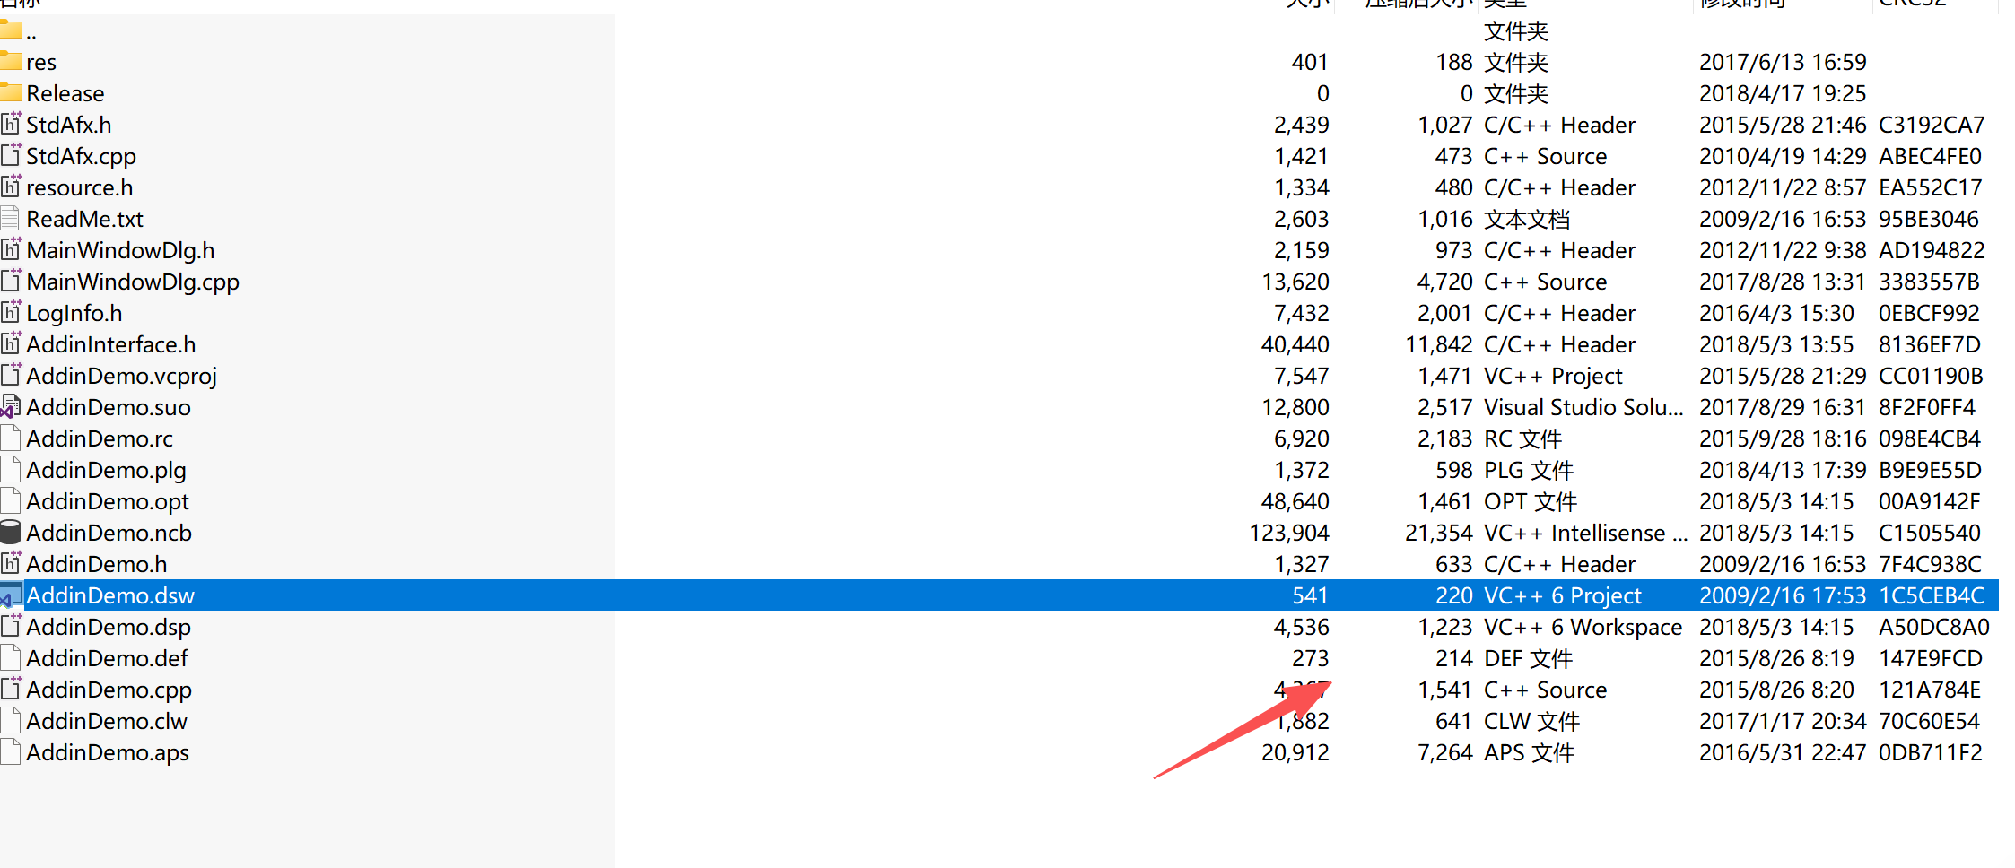Select the "res" folder name
The image size is (2015, 868).
[x=41, y=63]
